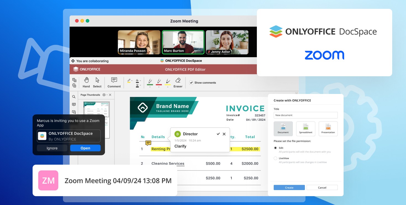
Task: Click the Title input field
Action: coord(305,115)
